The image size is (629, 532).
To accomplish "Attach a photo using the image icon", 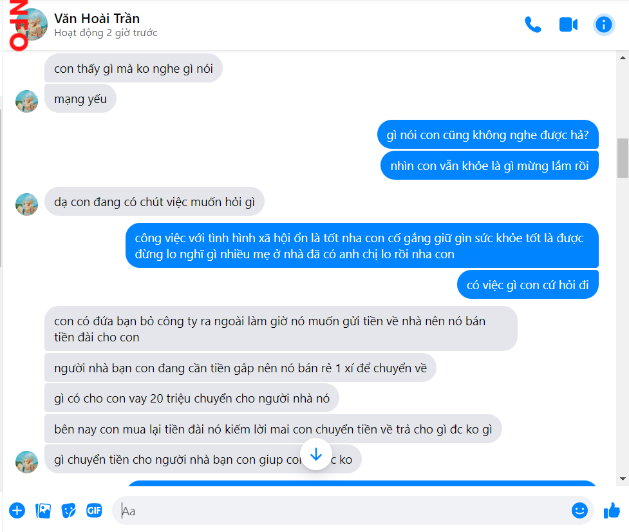I will tap(43, 510).
